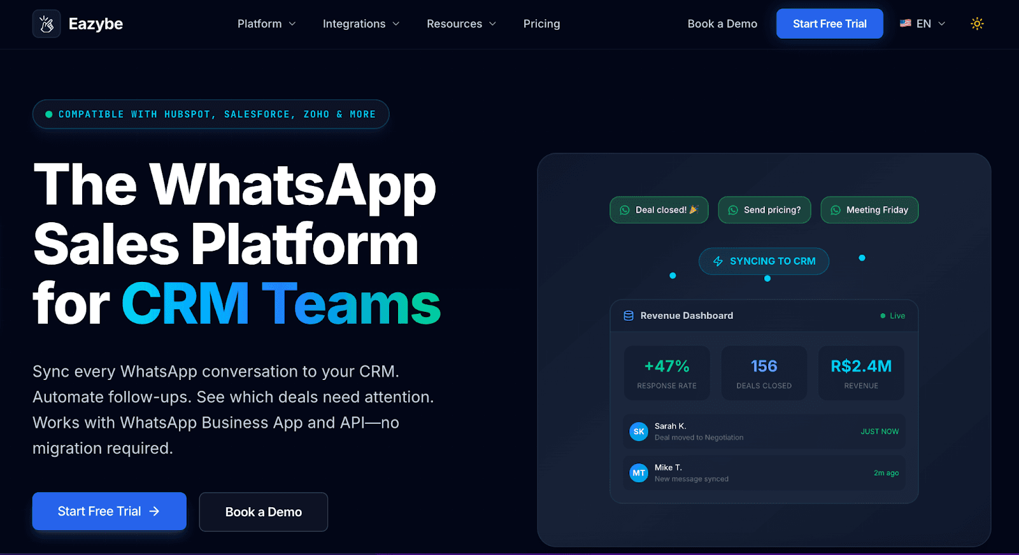Click the hero Start Free Trial button

pos(110,511)
